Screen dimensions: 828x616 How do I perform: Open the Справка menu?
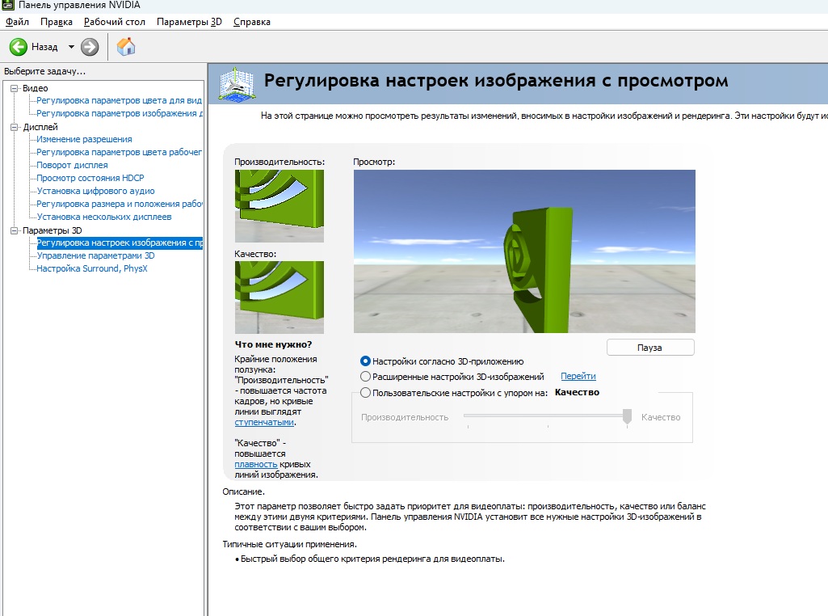(252, 22)
